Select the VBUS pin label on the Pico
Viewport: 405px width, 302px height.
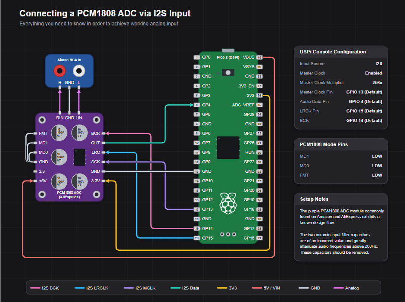point(249,57)
